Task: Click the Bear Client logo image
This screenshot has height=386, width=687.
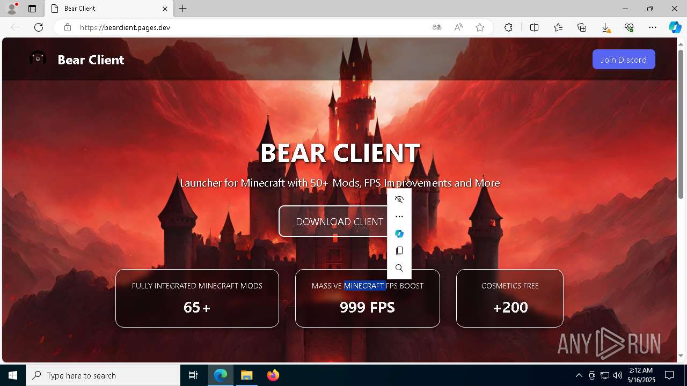Action: click(x=38, y=59)
